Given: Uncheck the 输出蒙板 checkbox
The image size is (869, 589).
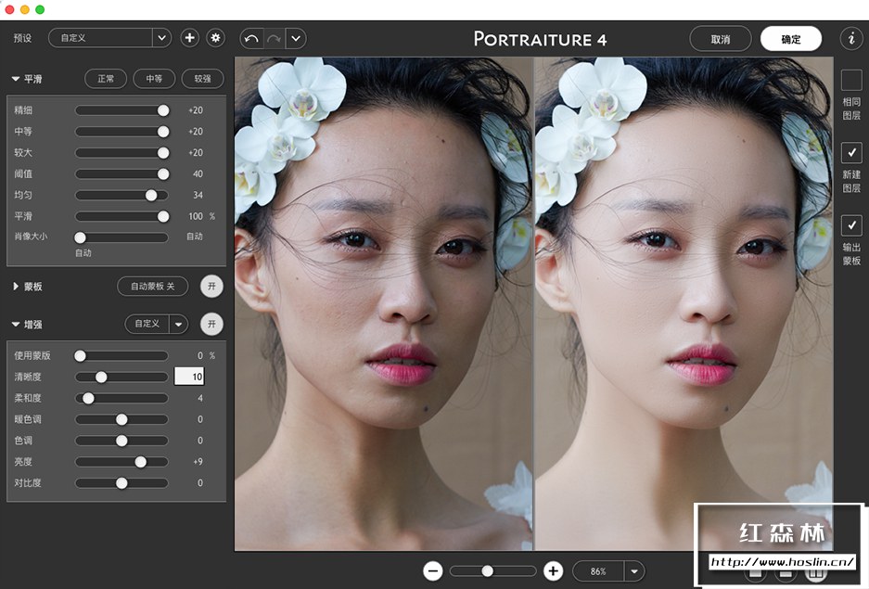Looking at the screenshot, I should click(850, 225).
